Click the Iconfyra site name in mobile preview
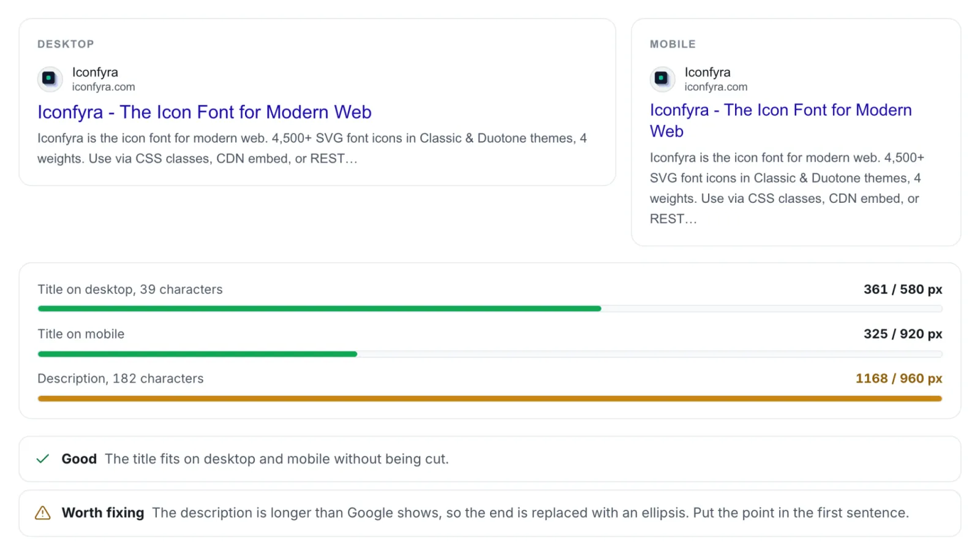The height and width of the screenshot is (555, 980). pos(707,72)
